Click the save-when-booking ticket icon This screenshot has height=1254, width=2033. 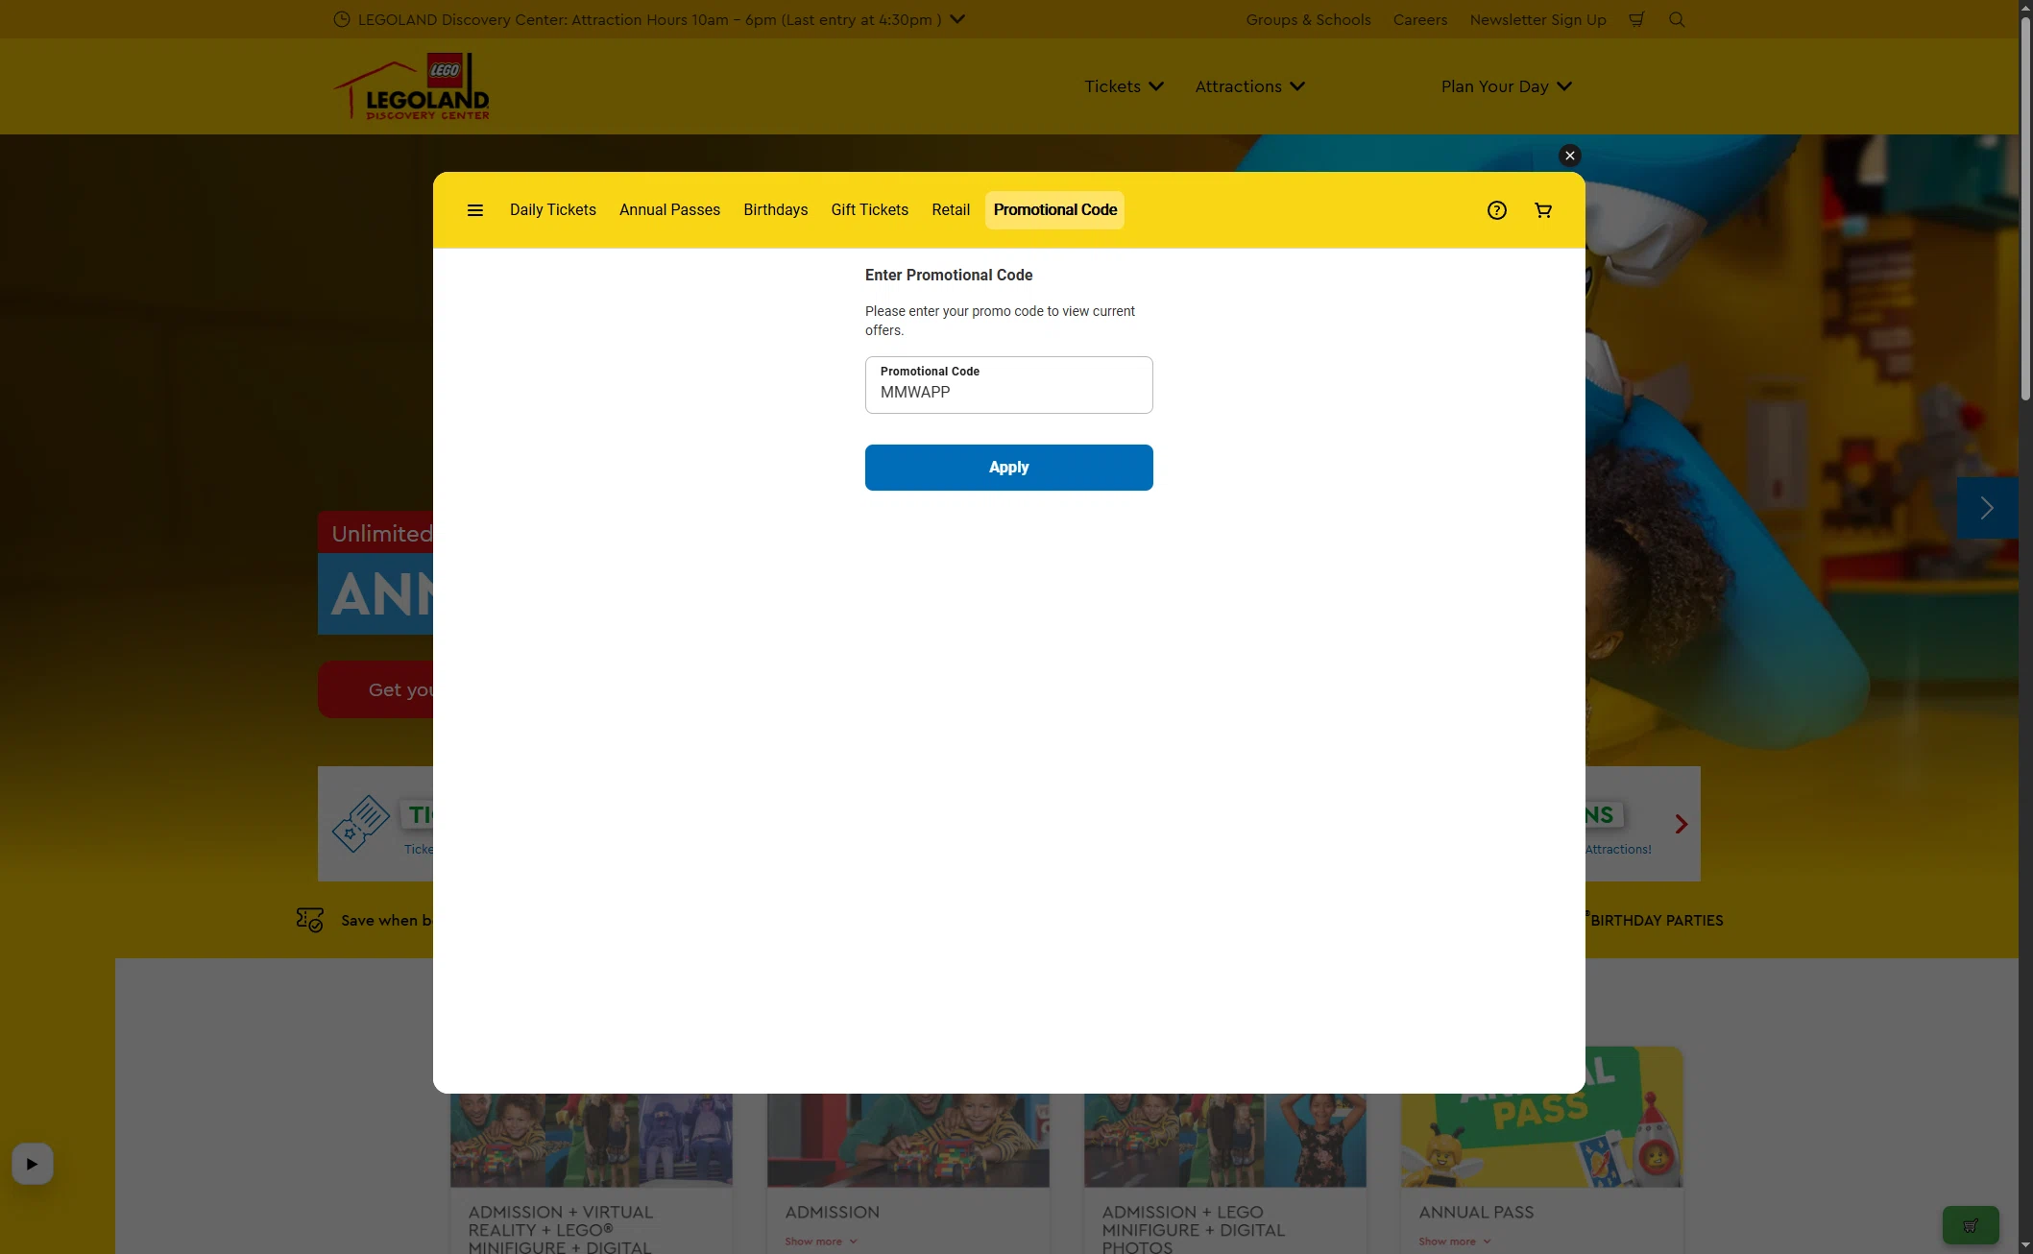point(309,920)
